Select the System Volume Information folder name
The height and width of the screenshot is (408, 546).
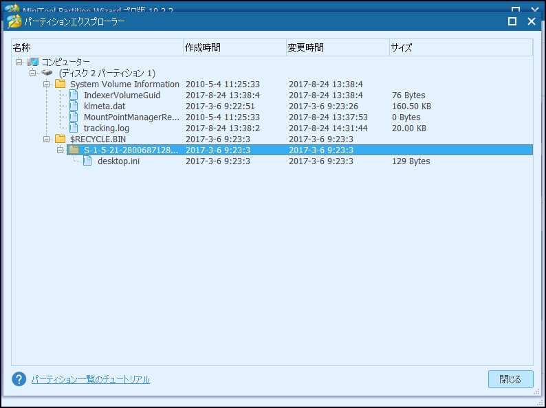point(124,84)
